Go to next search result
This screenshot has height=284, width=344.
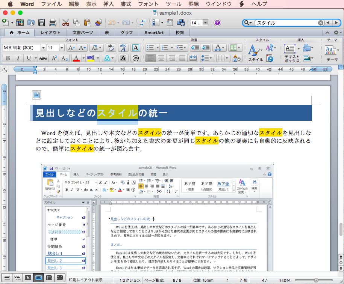[x=336, y=23]
